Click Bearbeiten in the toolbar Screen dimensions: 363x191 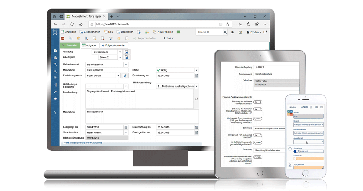click(125, 32)
